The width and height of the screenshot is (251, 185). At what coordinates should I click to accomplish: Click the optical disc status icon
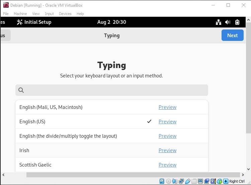pyautogui.click(x=168, y=181)
